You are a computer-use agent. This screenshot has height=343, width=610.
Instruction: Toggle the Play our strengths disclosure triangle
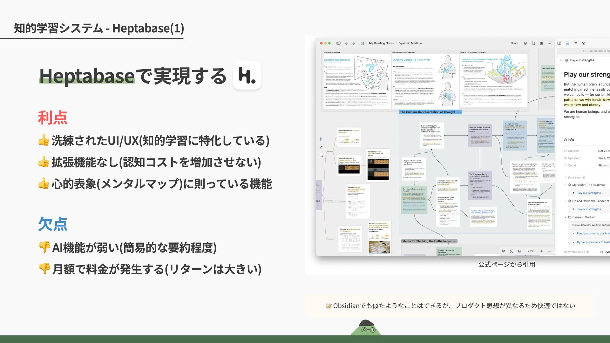[573, 193]
